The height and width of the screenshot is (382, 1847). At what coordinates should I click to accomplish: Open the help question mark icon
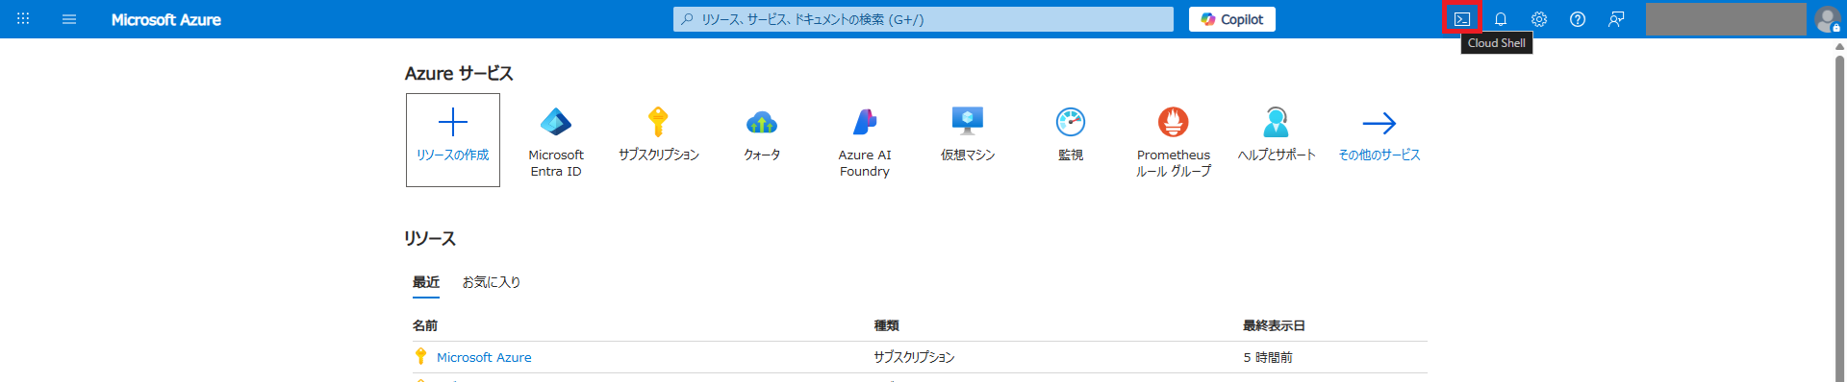point(1578,19)
